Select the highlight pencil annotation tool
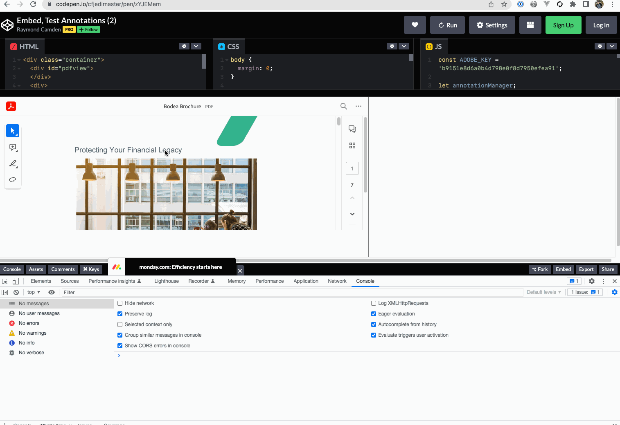This screenshot has width=620, height=425. click(13, 163)
